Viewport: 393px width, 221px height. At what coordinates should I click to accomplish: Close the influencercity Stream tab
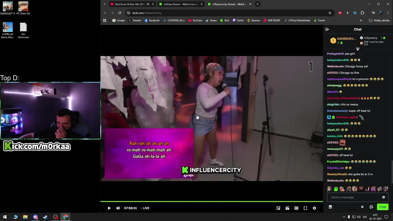pyautogui.click(x=250, y=4)
